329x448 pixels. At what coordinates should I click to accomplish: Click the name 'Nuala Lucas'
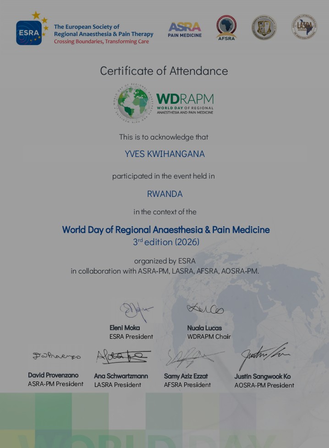tap(204, 328)
